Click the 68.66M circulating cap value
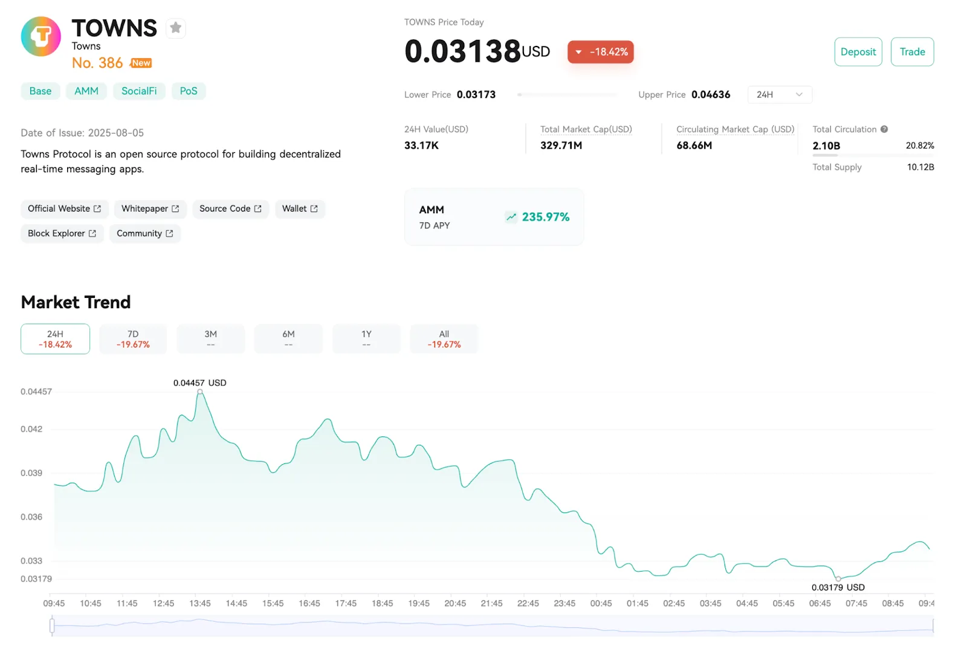The height and width of the screenshot is (652, 967). (694, 146)
